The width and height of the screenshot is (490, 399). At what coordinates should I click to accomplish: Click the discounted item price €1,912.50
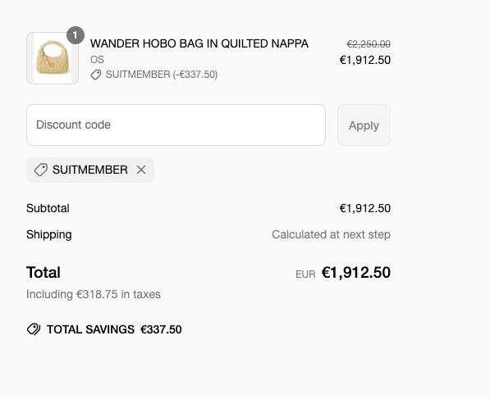coord(365,60)
